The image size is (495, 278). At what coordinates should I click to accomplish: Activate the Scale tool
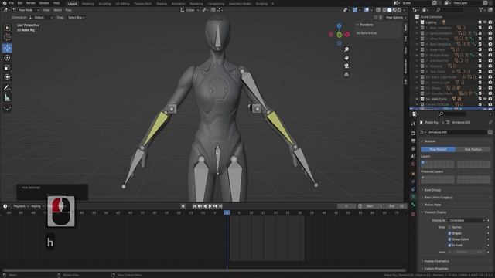(7, 67)
